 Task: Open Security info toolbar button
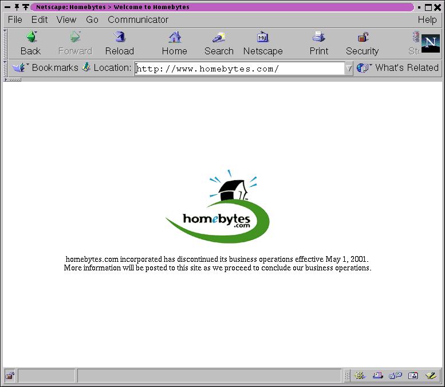point(362,43)
